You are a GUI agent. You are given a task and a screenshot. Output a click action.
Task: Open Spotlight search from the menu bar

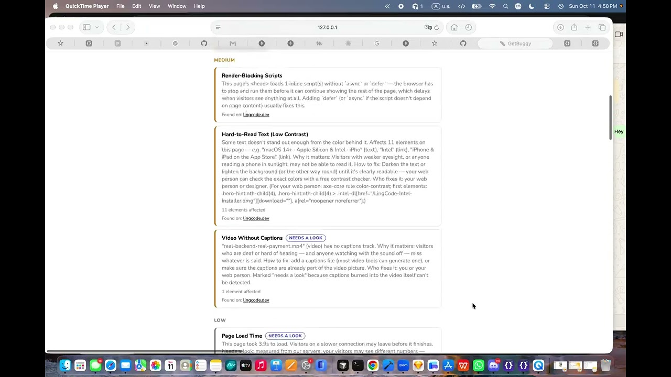point(505,6)
